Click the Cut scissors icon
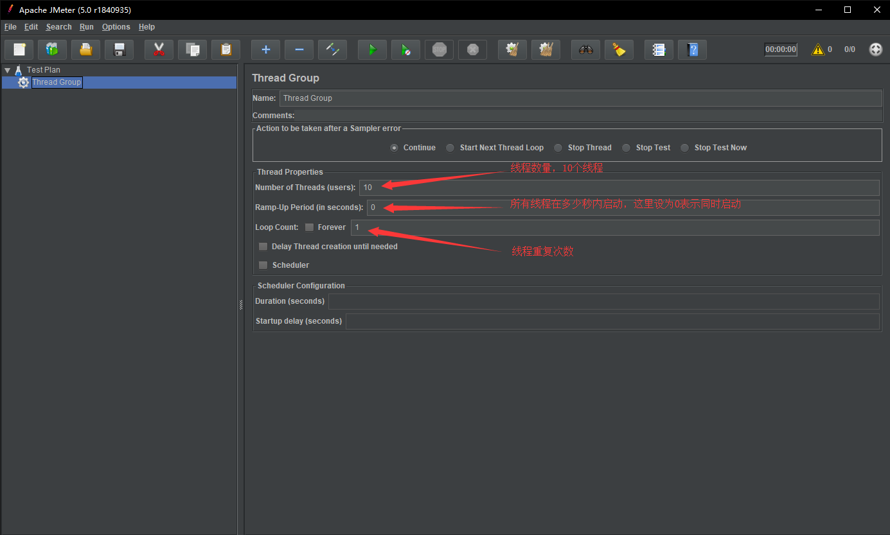Viewport: 890px width, 535px height. tap(159, 49)
